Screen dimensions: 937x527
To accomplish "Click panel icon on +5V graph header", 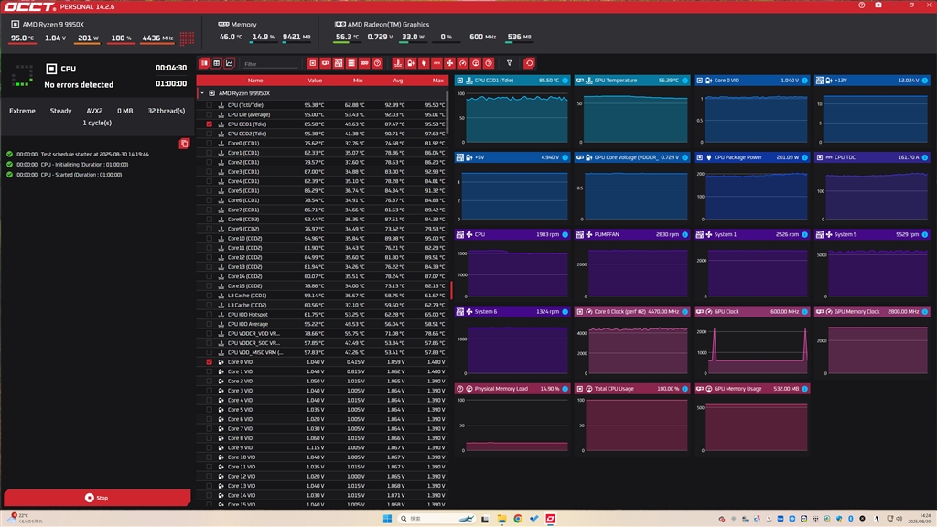I will (460, 157).
